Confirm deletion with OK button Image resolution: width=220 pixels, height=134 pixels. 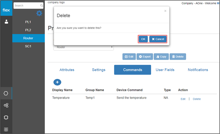pyautogui.click(x=143, y=39)
